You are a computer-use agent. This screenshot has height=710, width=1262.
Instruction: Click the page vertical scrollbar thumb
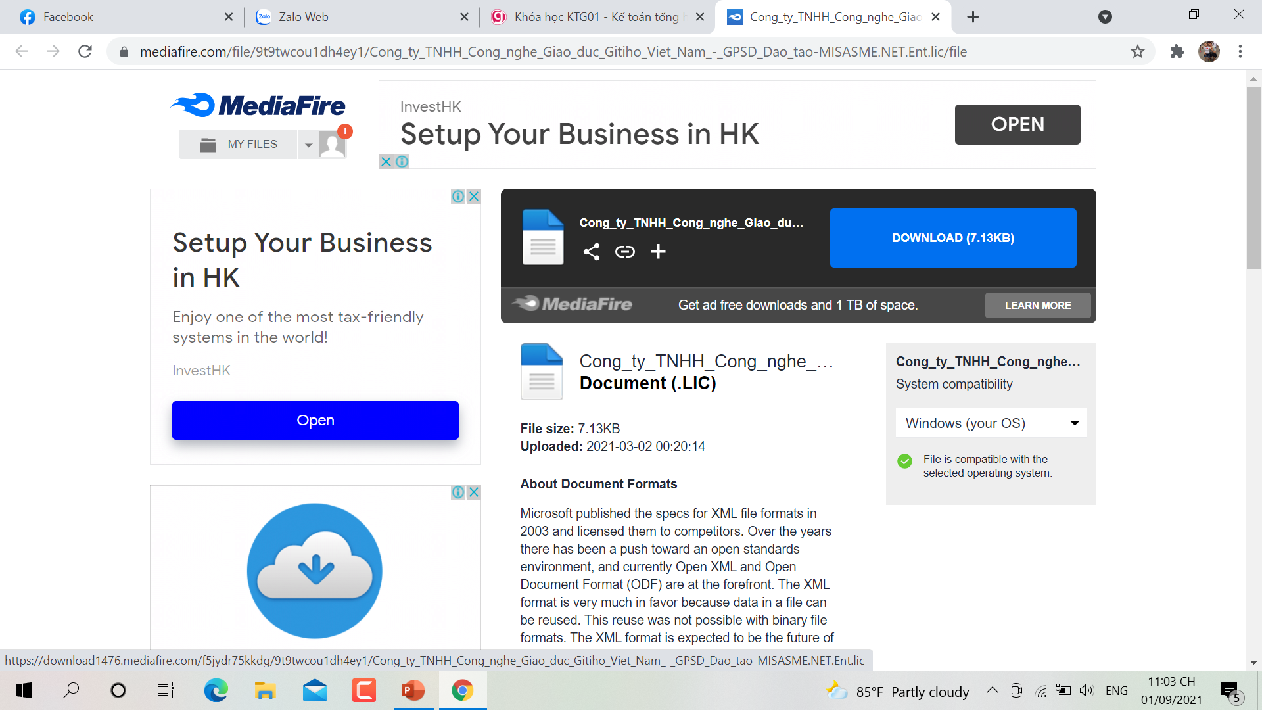click(x=1253, y=177)
